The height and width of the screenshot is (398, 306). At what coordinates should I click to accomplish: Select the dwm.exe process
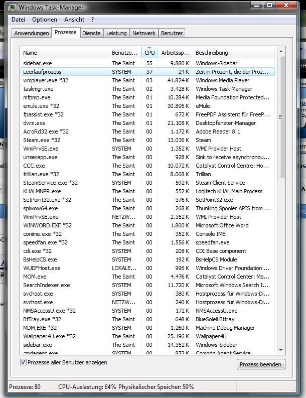[x=147, y=123]
